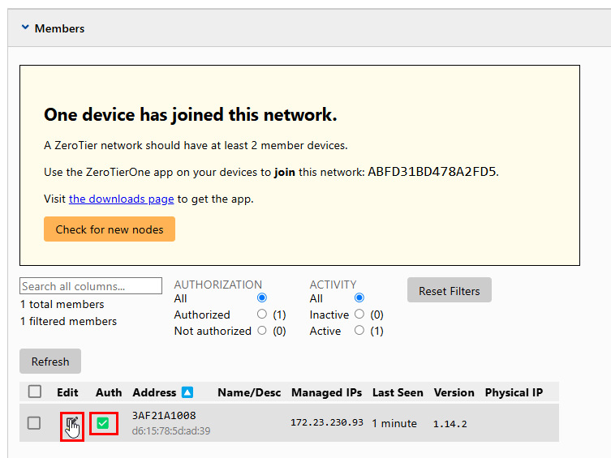Screen dimensions: 611x458
Task: Click the managed IP 172.23.230.93
Action: pos(326,423)
